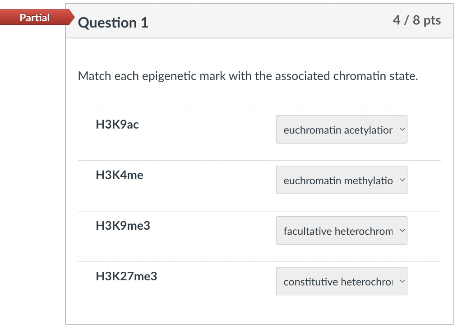
Task: Select the constitutive heterochromatin combo box
Action: (x=342, y=281)
